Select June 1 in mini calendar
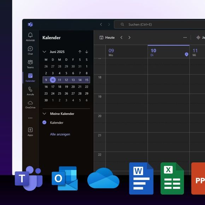The height and width of the screenshot is (205, 205). [x=87, y=66]
